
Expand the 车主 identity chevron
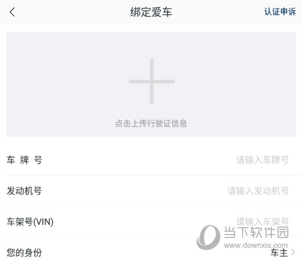[293, 252]
